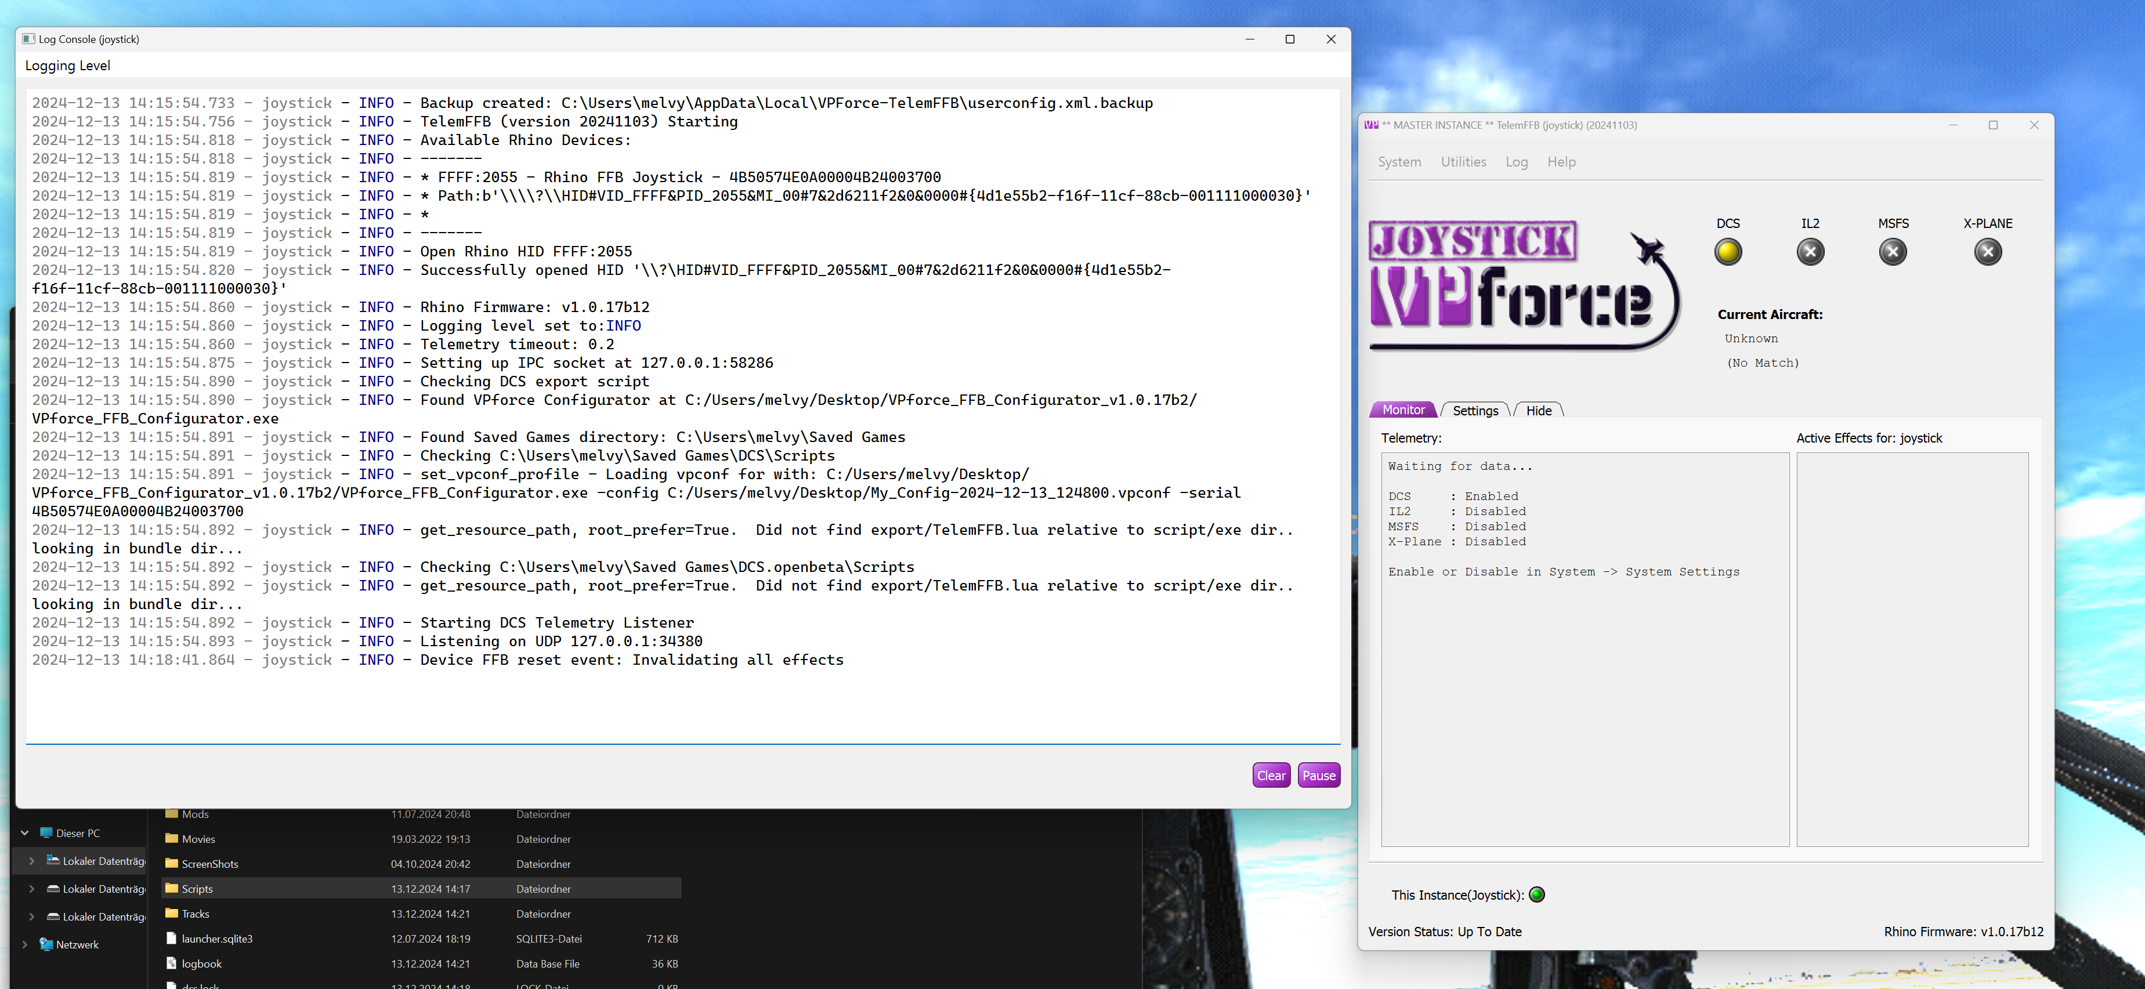Click the yellow DCS status indicator
The width and height of the screenshot is (2145, 989).
[x=1728, y=251]
